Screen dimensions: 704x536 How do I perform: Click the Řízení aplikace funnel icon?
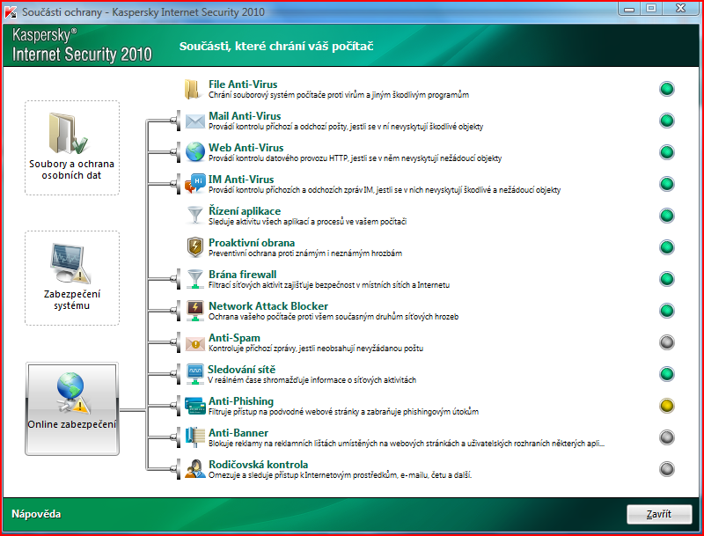[194, 215]
